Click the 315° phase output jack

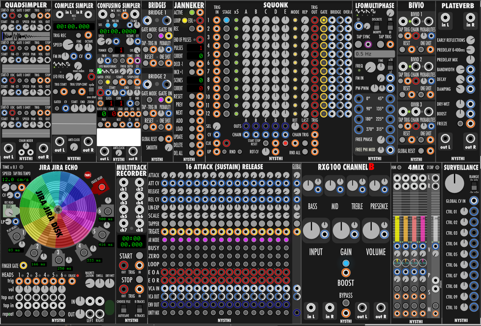[x=390, y=129]
